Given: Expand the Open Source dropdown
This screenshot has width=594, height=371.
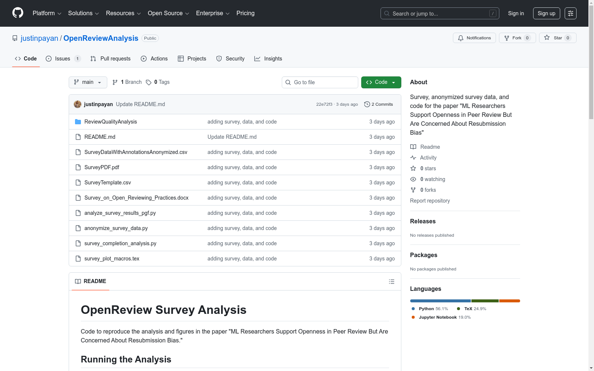Looking at the screenshot, I should (169, 13).
